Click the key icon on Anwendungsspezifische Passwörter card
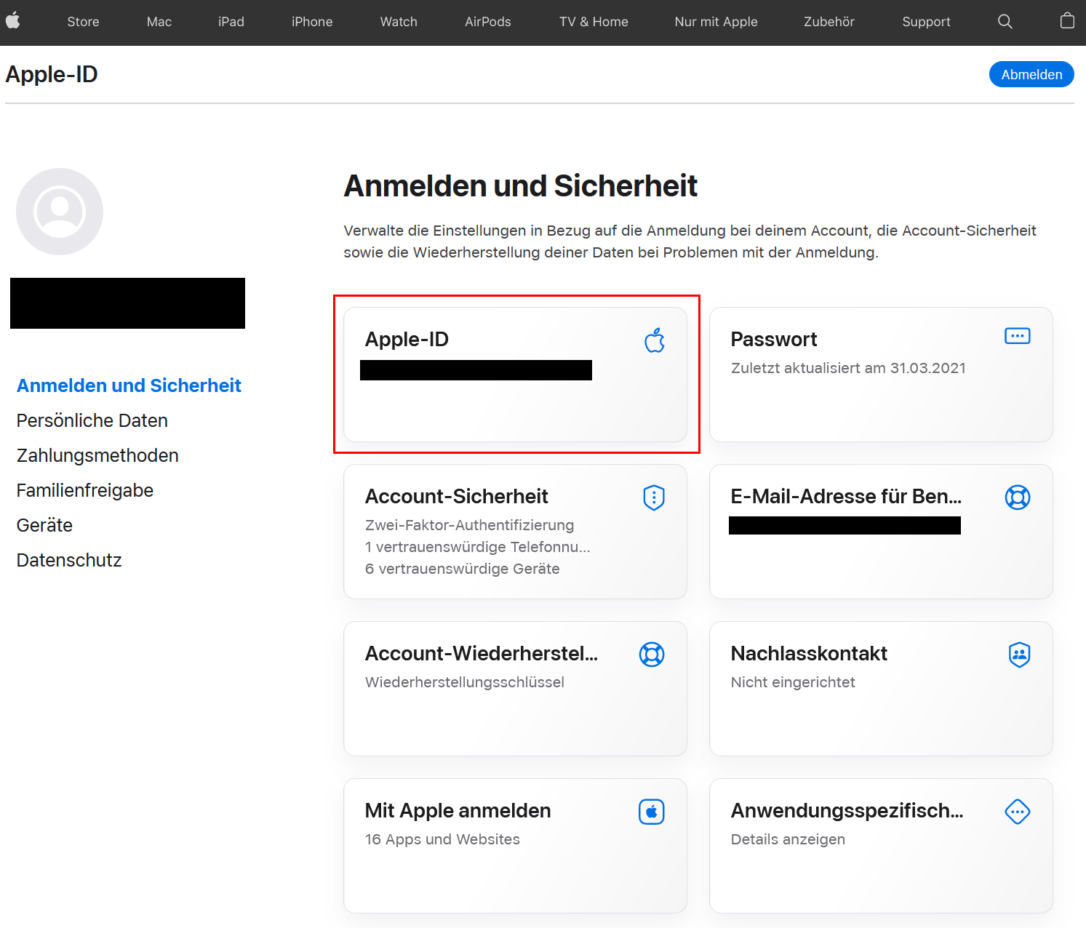 pyautogui.click(x=1017, y=811)
